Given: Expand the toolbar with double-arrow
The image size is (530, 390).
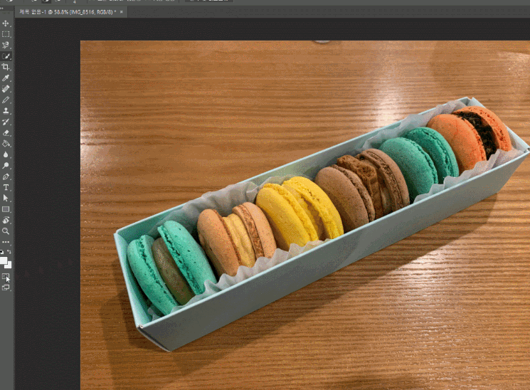Looking at the screenshot, I should [x=1, y=8].
